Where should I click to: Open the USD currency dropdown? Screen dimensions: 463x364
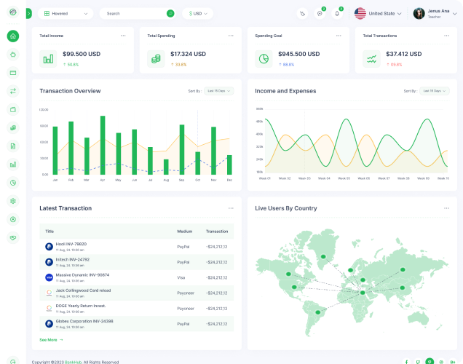point(197,13)
